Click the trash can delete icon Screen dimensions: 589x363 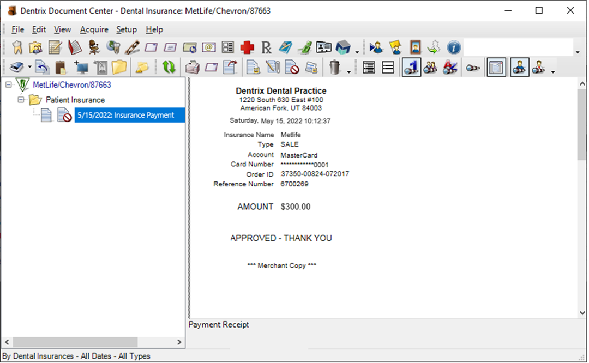[334, 68]
